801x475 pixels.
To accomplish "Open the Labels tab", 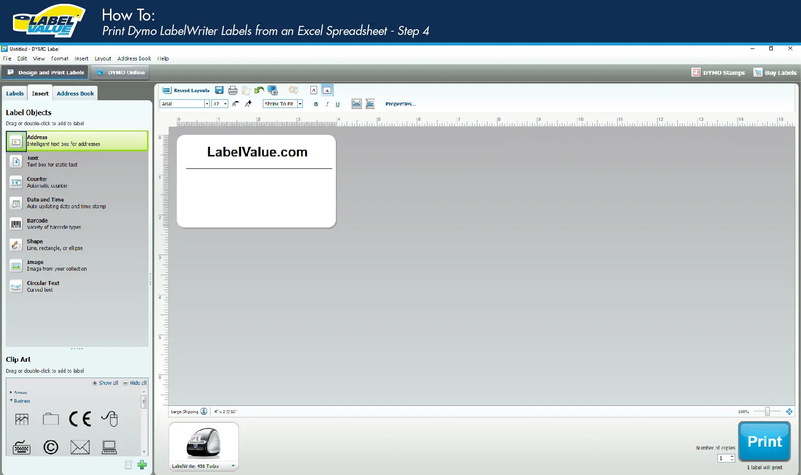I will [x=15, y=94].
